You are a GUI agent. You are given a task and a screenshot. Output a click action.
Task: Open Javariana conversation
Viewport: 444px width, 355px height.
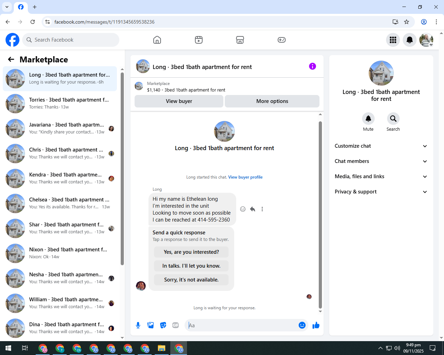click(60, 129)
